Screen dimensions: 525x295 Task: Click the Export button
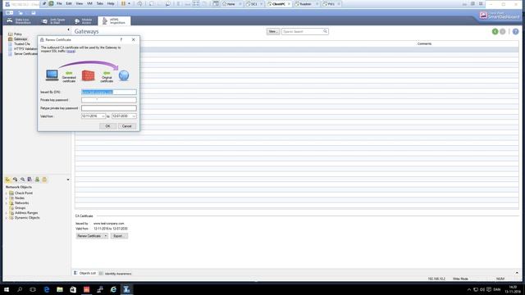tap(119, 236)
